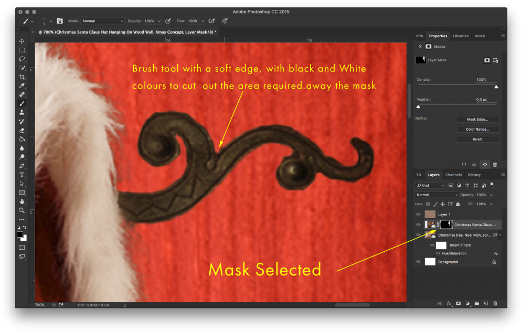Select the Zoom tool
The image size is (522, 331).
pyautogui.click(x=22, y=210)
